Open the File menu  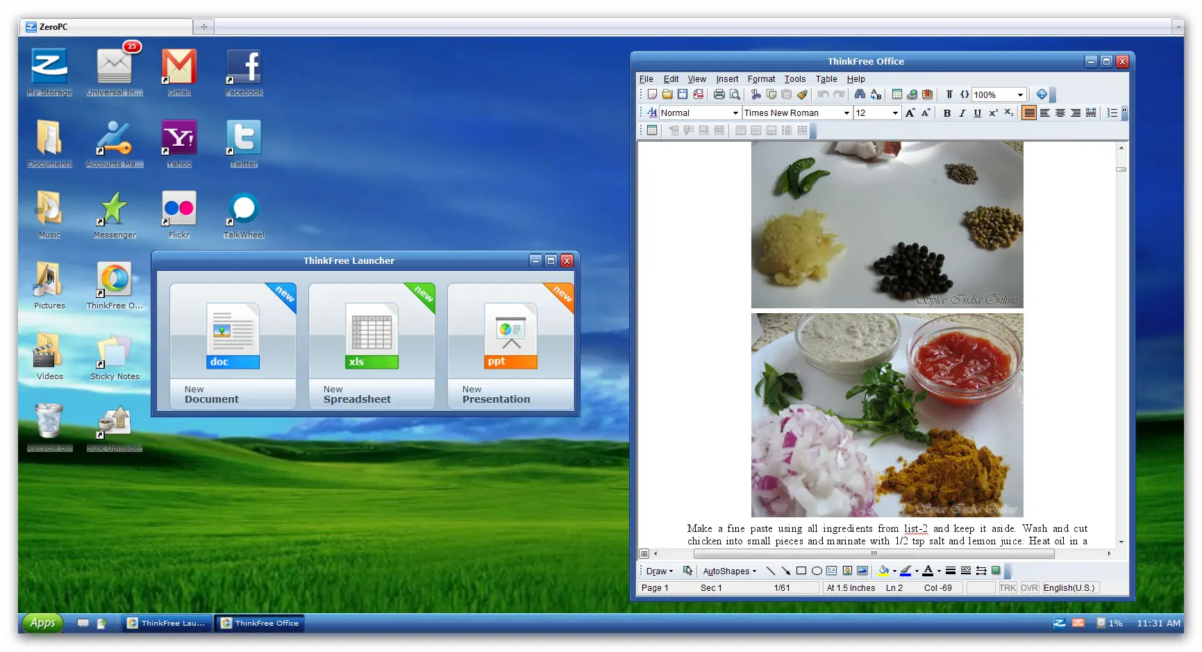pos(646,79)
